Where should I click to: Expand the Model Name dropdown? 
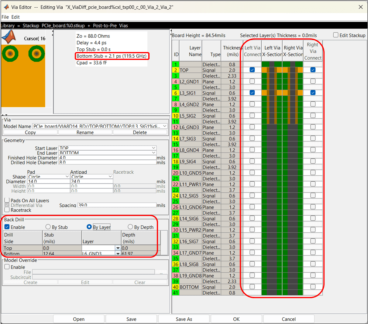(165, 126)
